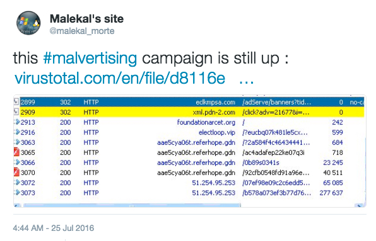
Task: Click the red Flash icon on row 3065
Action: point(16,152)
